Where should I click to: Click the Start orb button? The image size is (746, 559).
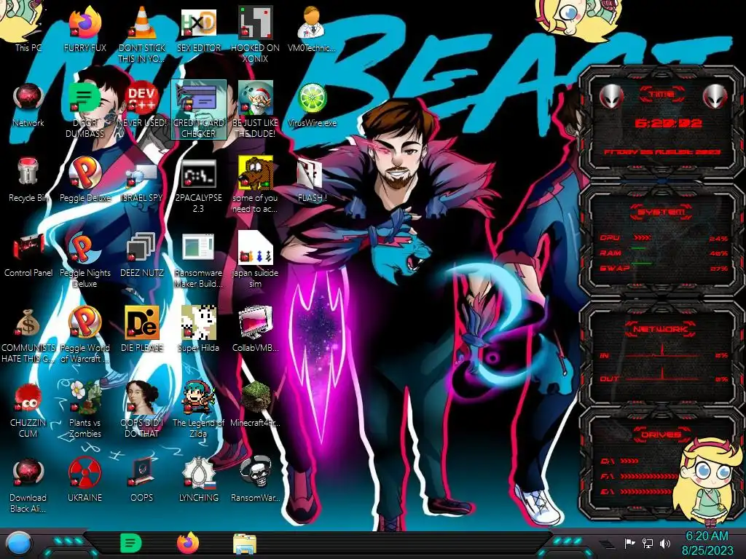(x=19, y=543)
